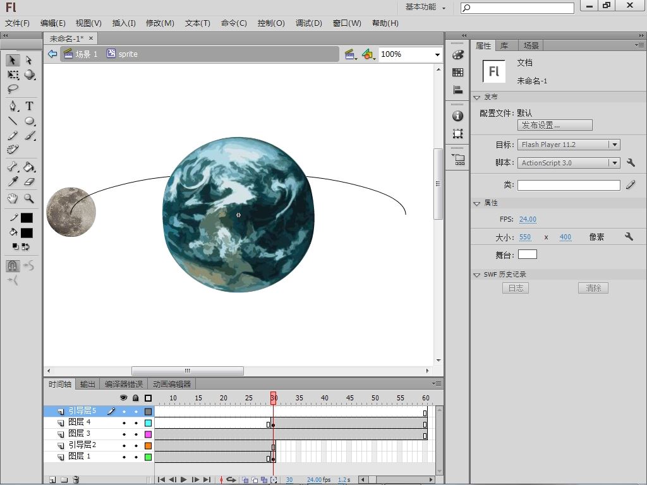
Task: Click the FPS 24.00 value
Action: click(x=528, y=219)
